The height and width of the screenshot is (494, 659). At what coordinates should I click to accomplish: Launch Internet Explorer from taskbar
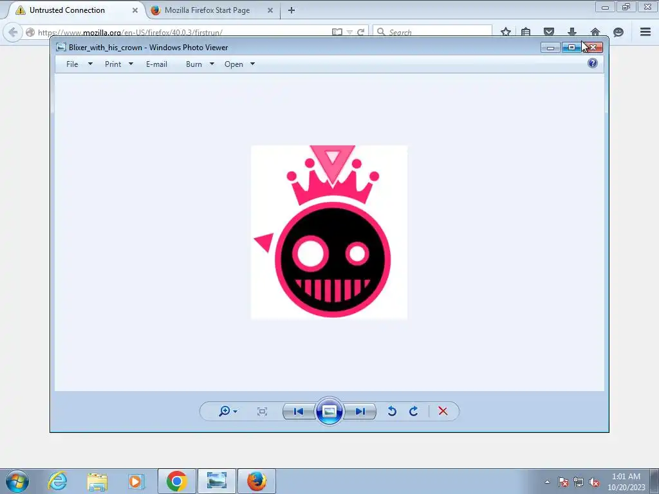[57, 481]
